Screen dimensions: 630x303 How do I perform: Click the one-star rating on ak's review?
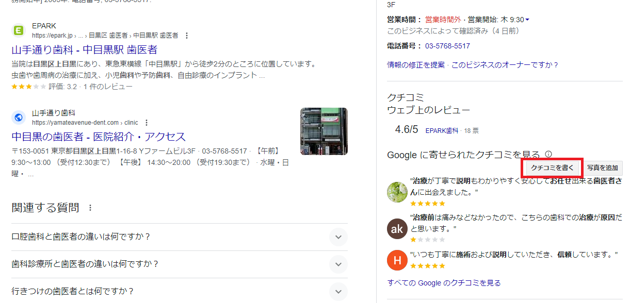[x=427, y=239]
